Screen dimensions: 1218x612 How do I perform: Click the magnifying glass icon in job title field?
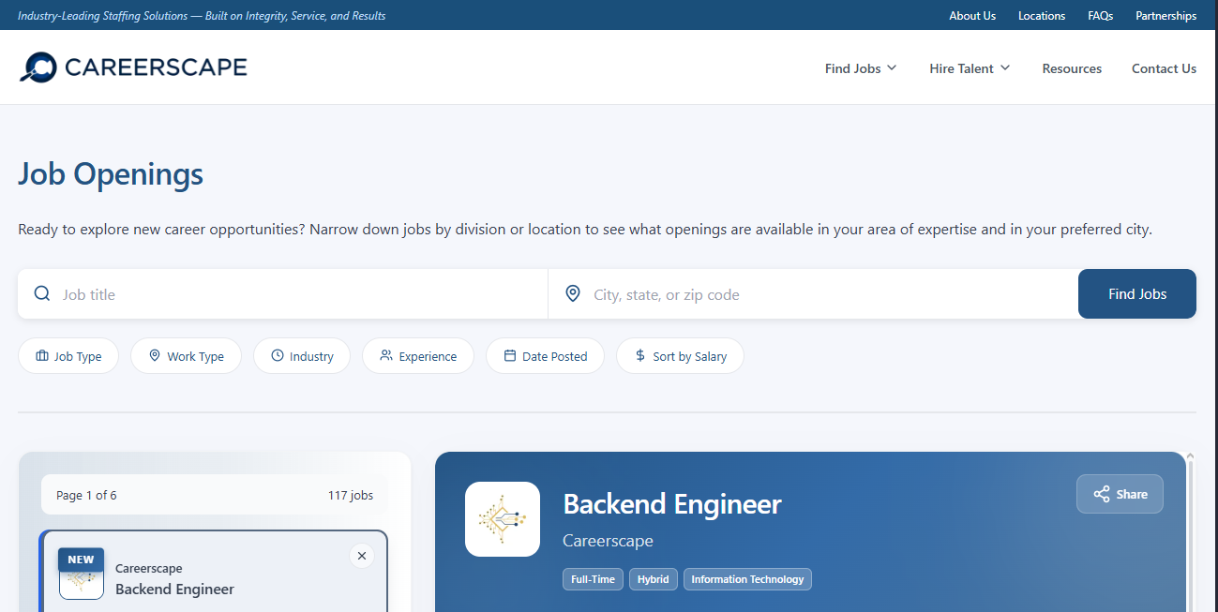point(41,293)
